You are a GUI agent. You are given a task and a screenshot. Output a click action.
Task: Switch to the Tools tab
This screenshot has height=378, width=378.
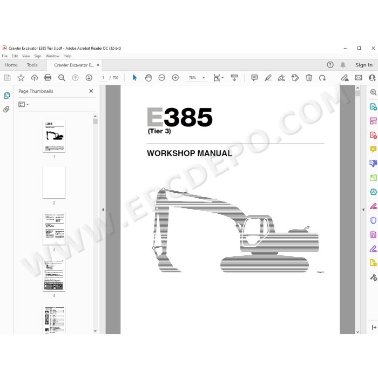click(32, 65)
